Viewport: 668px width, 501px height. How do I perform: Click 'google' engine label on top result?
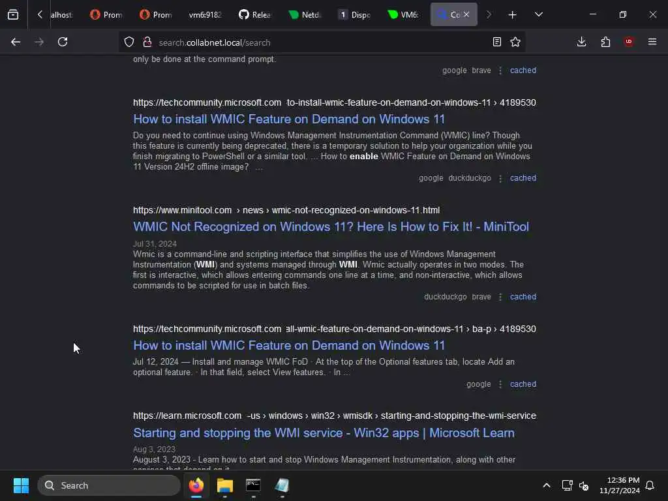point(454,70)
